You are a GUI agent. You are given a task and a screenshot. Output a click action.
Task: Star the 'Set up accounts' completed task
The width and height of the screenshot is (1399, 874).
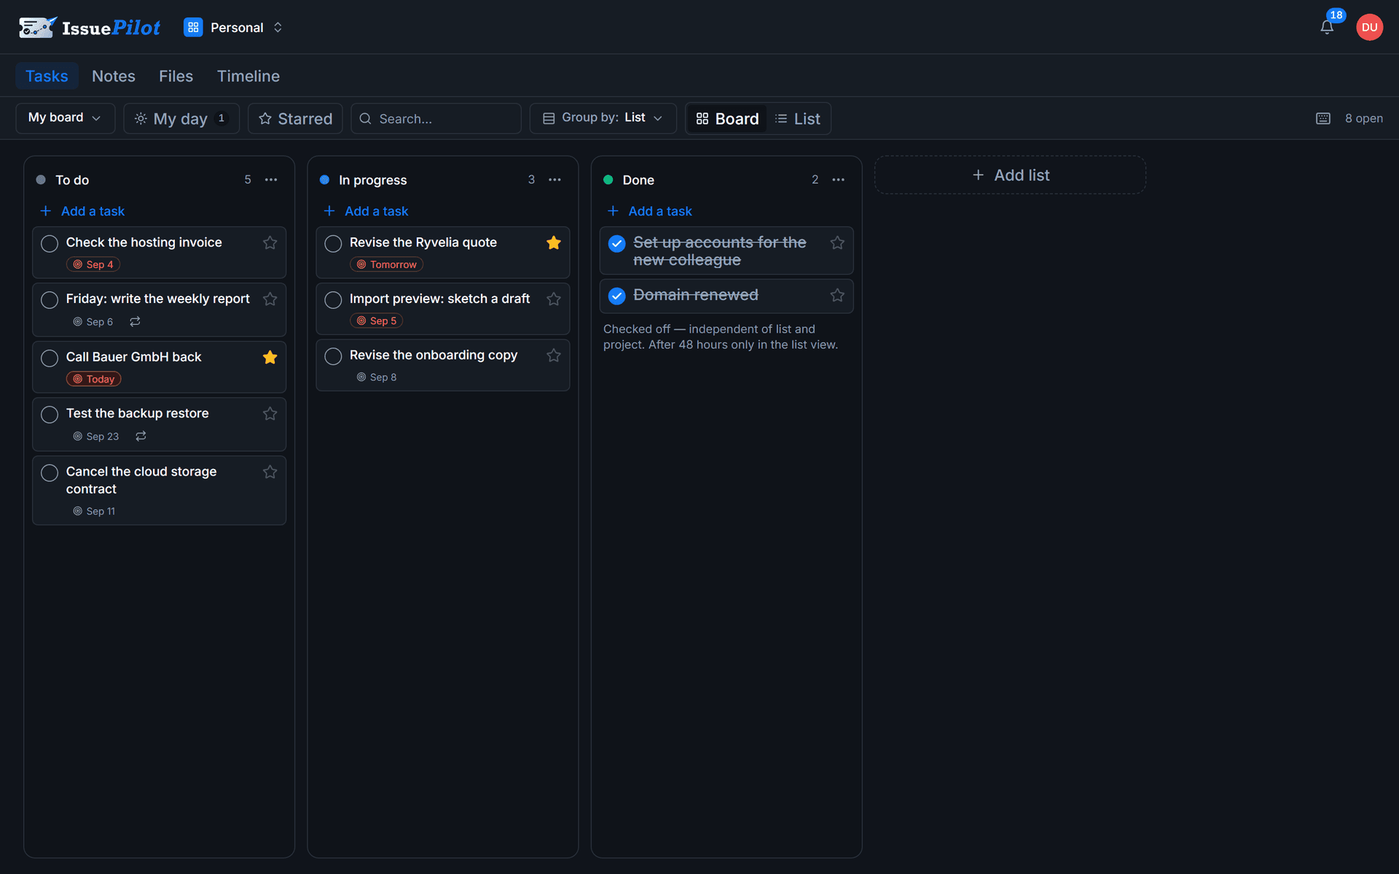pyautogui.click(x=837, y=243)
